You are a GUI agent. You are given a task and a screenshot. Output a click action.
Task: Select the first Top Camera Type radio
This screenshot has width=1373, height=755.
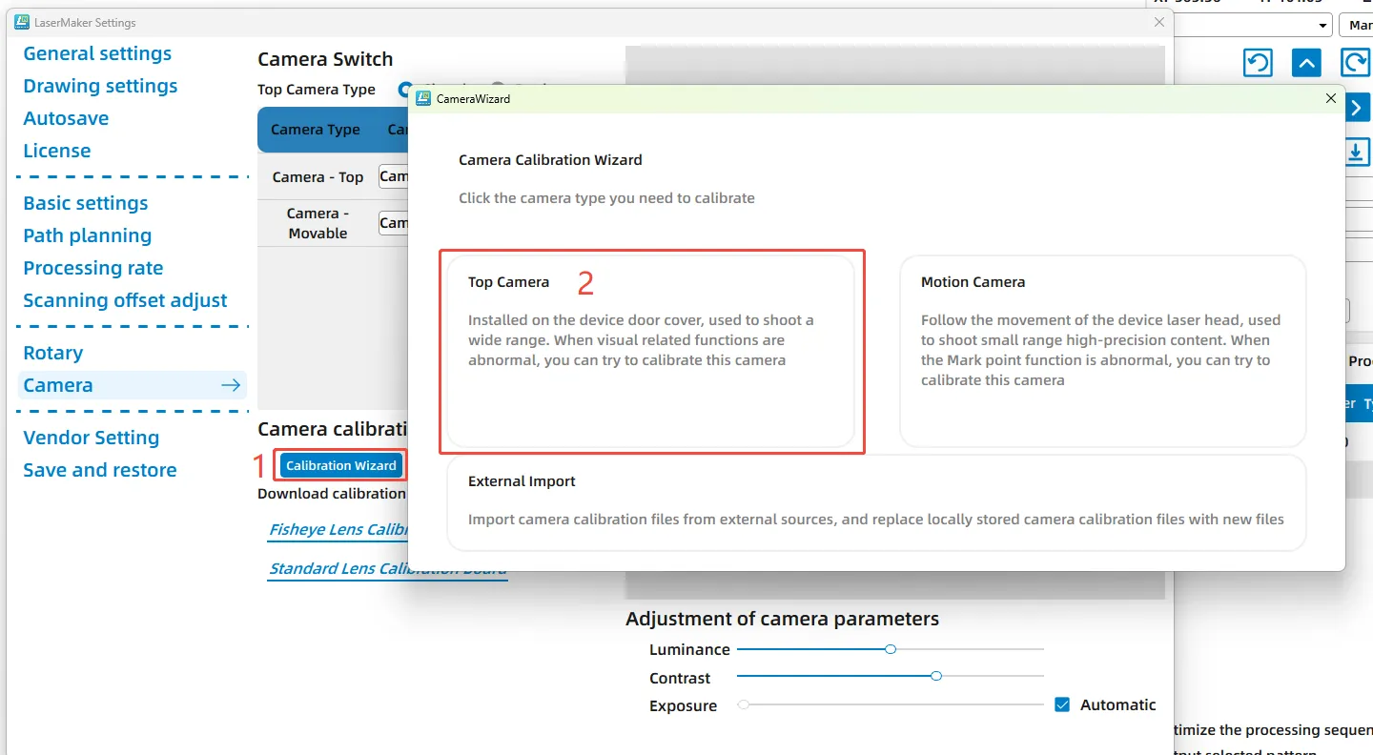[404, 90]
